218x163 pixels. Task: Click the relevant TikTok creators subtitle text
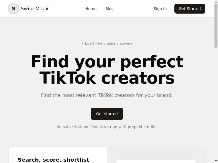[x=107, y=95]
